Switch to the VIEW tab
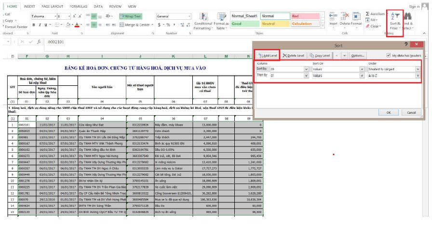 (132, 6)
